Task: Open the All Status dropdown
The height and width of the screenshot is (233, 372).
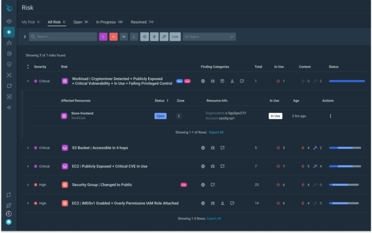Action: point(209,37)
